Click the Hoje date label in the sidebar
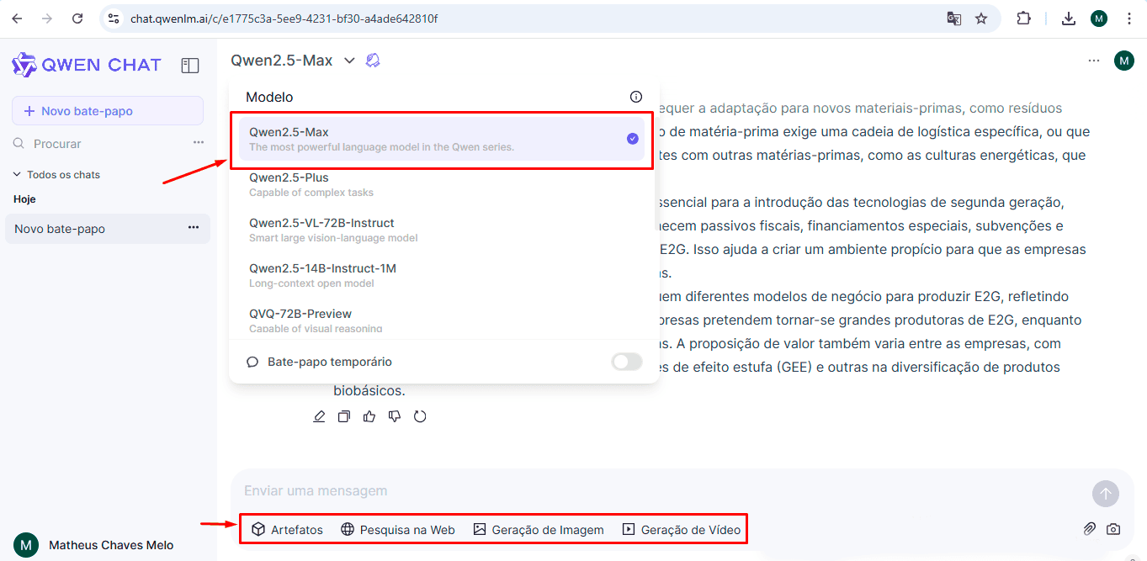 (24, 199)
